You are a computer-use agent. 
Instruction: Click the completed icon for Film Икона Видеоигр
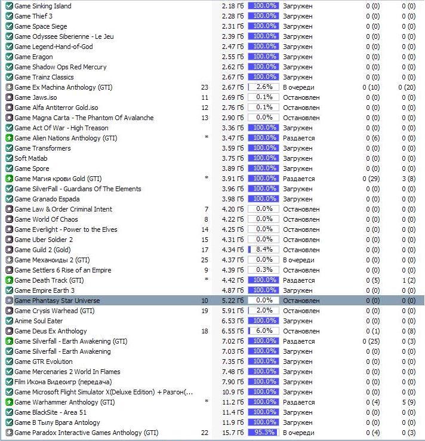point(10,382)
